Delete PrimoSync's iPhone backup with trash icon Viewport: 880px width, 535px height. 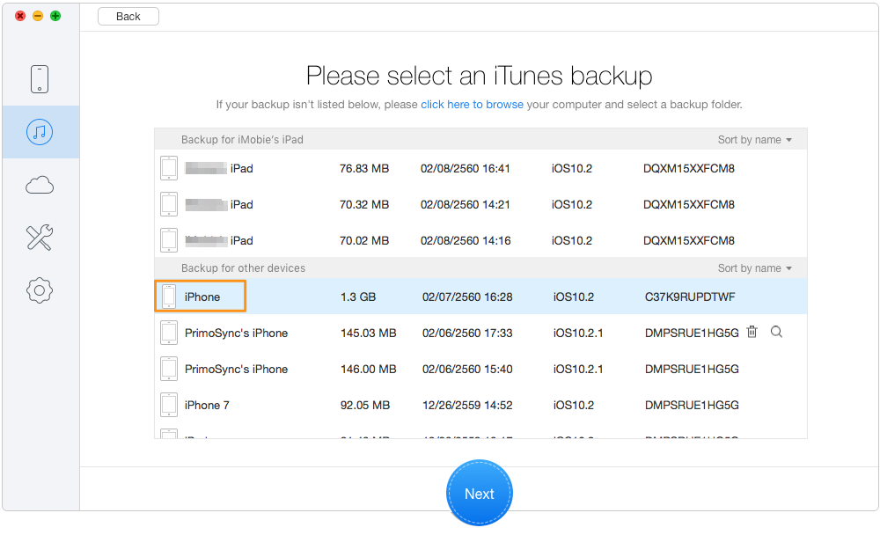click(752, 332)
